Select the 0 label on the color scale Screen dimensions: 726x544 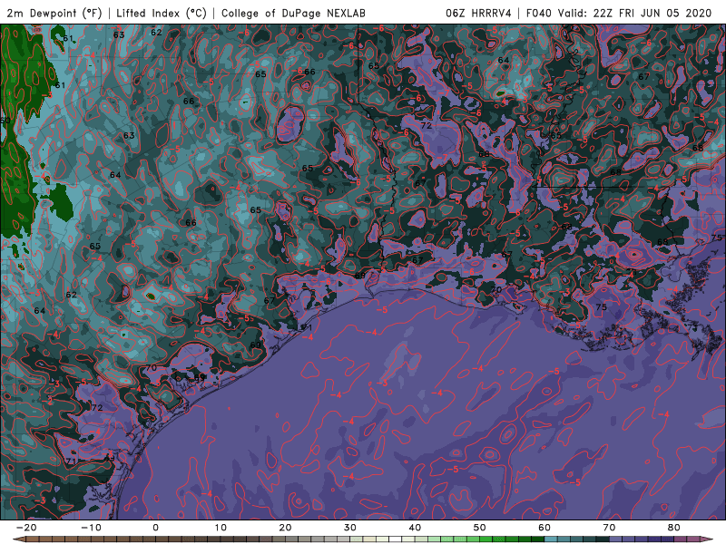point(155,528)
